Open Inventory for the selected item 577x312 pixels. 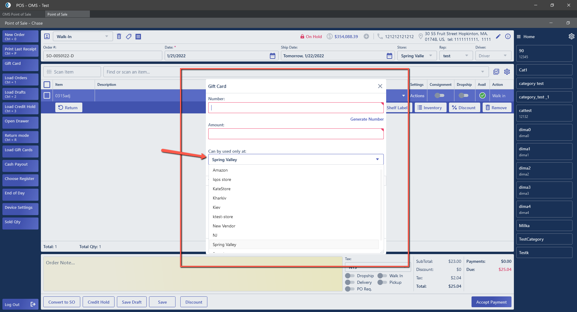point(430,107)
